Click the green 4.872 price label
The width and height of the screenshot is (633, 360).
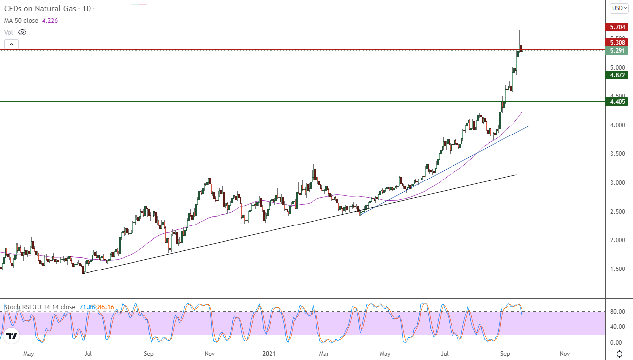617,75
